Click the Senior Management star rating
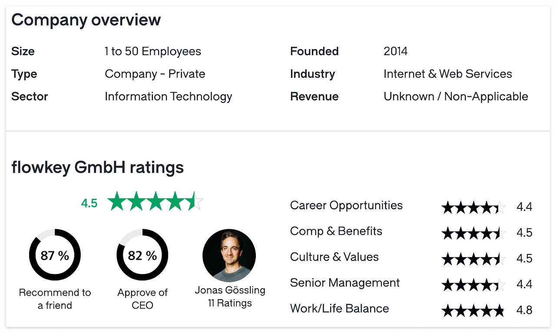This screenshot has width=556, height=333. [x=473, y=285]
